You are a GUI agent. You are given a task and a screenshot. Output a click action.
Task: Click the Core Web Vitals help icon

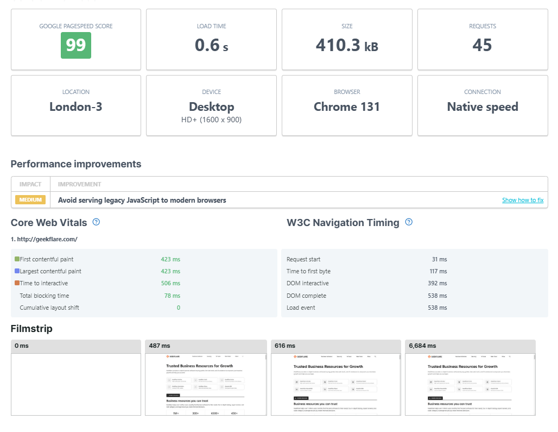[96, 222]
